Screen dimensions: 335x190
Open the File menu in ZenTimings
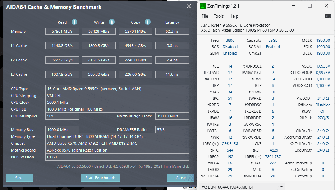[x=205, y=16]
